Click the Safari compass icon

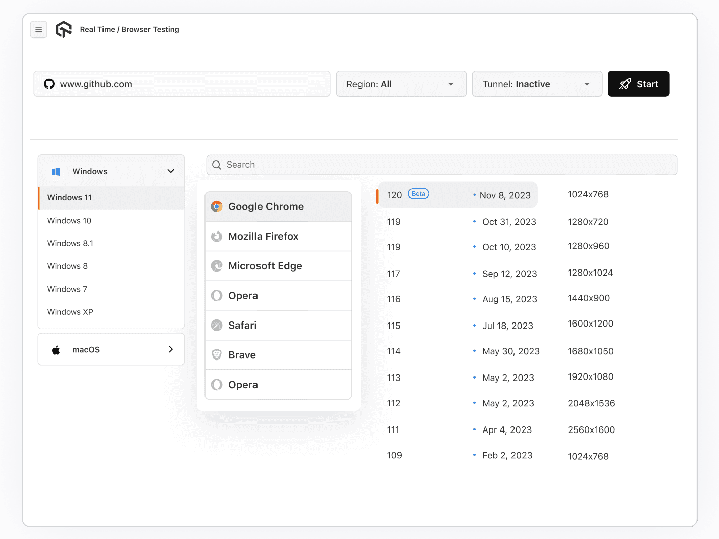(x=217, y=326)
